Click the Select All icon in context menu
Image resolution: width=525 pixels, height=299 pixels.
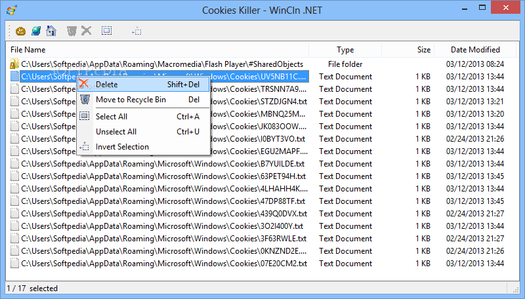[85, 116]
